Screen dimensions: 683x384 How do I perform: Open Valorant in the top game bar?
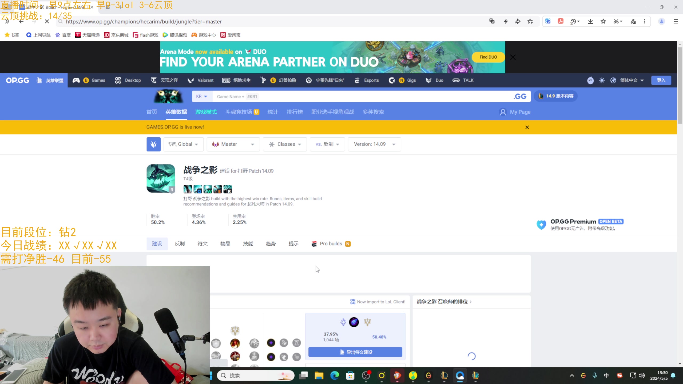201,80
